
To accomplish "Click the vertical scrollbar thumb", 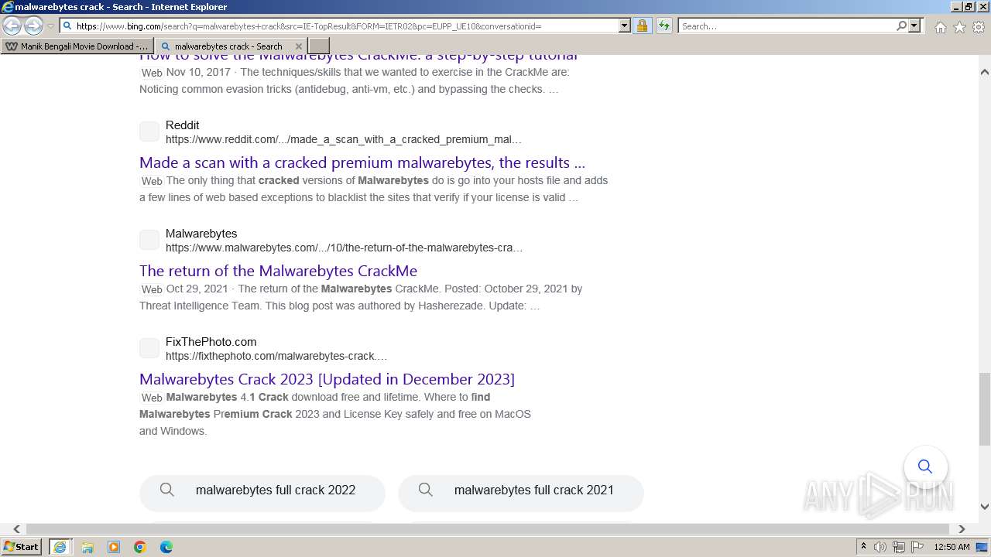I will [985, 409].
